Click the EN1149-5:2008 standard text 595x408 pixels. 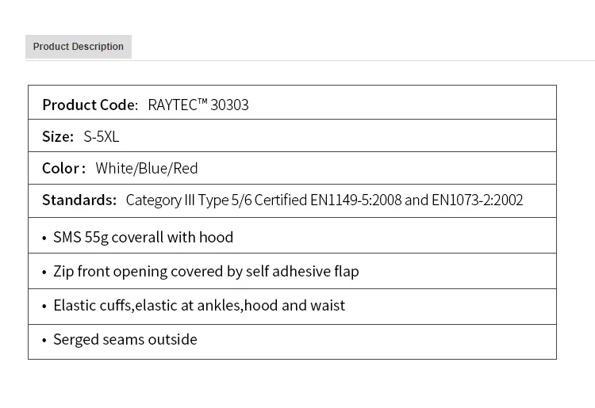(357, 200)
